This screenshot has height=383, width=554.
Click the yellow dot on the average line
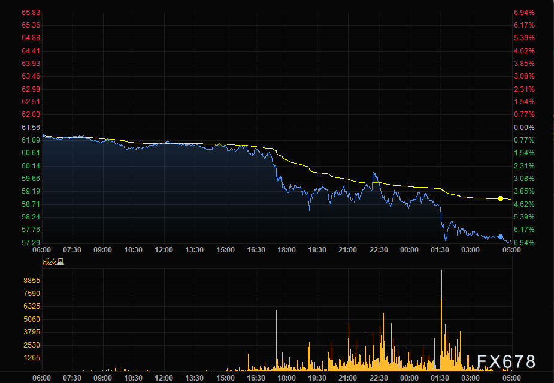tap(501, 198)
